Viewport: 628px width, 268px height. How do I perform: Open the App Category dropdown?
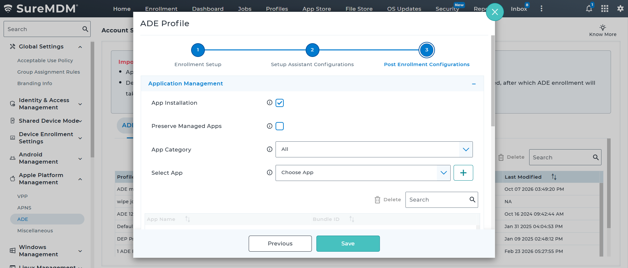[374, 149]
